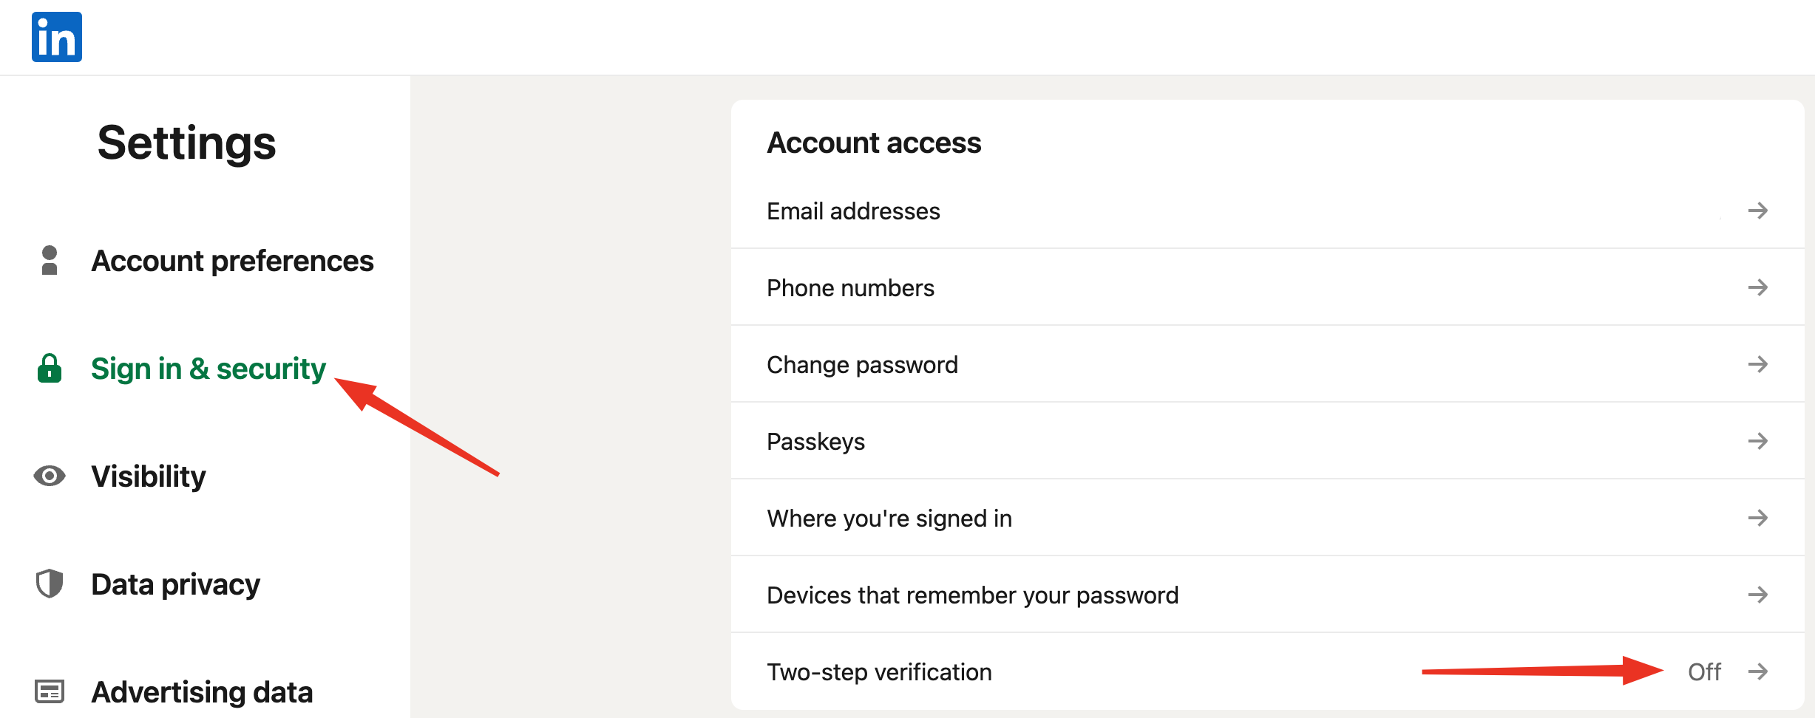Image resolution: width=1815 pixels, height=718 pixels.
Task: Open Data privacy section
Action: pos(175,584)
